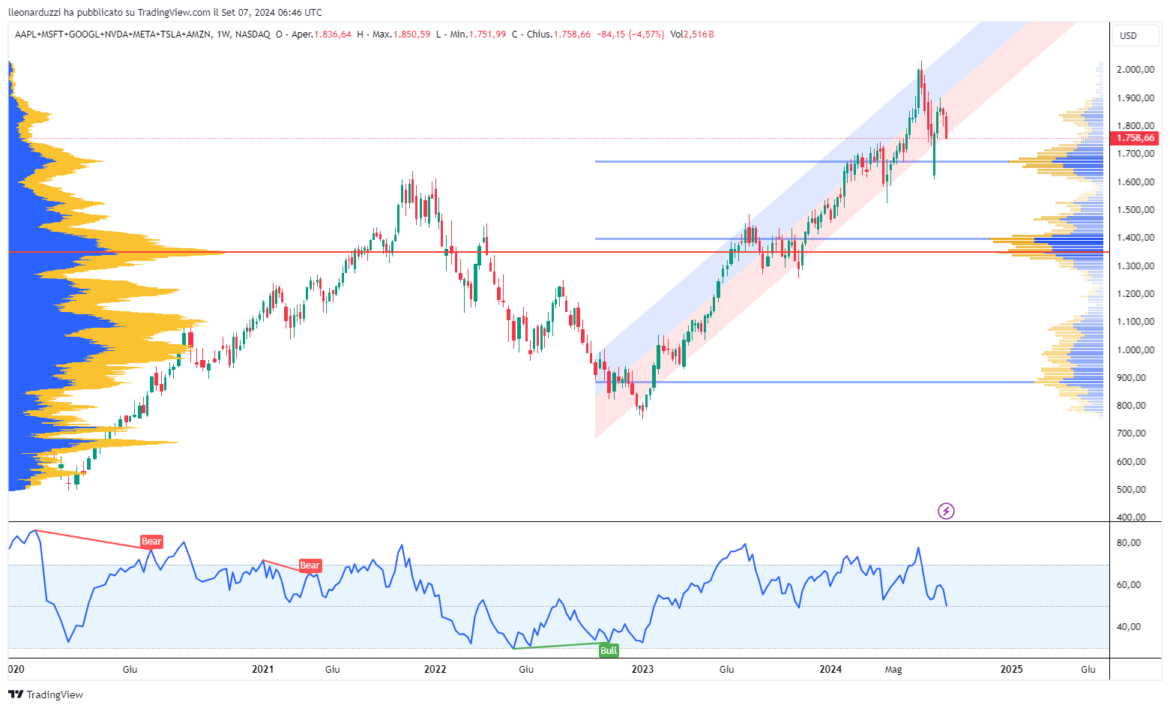The height and width of the screenshot is (708, 1170).
Task: Click the 2023 label on the time axis
Action: pos(642,670)
